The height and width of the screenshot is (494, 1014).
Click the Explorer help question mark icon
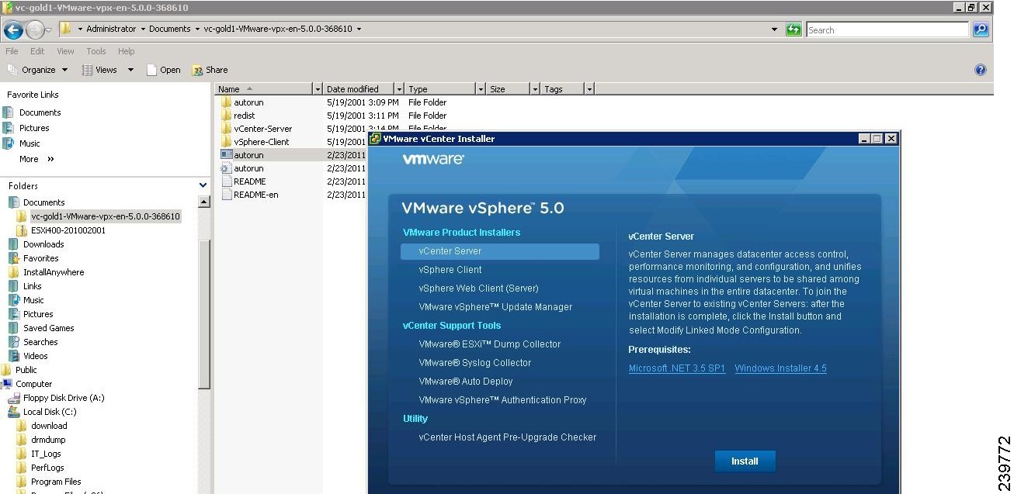click(980, 70)
